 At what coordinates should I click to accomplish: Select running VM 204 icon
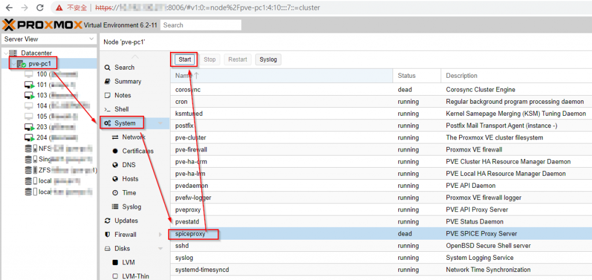coord(29,137)
